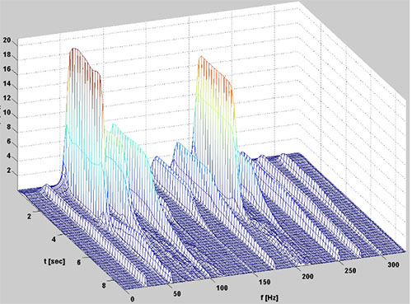Click the z-axis tick label 18

coord(7,54)
